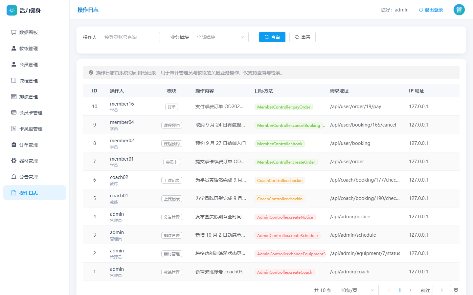Image resolution: width=473 pixels, height=295 pixels.
Task: Click the blue 查询 search button
Action: [x=272, y=37]
